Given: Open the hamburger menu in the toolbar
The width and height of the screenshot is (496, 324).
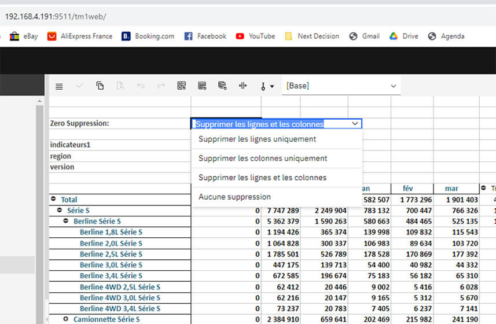Looking at the screenshot, I should (x=59, y=86).
